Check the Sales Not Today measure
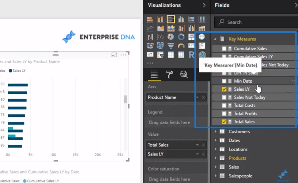Screen dimensions: 298x183 pos(224,97)
